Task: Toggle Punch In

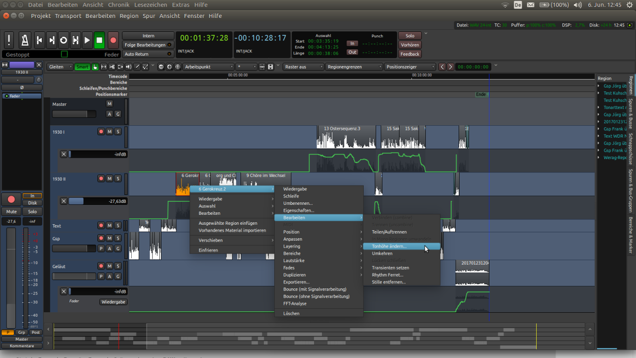Action: pos(352,43)
